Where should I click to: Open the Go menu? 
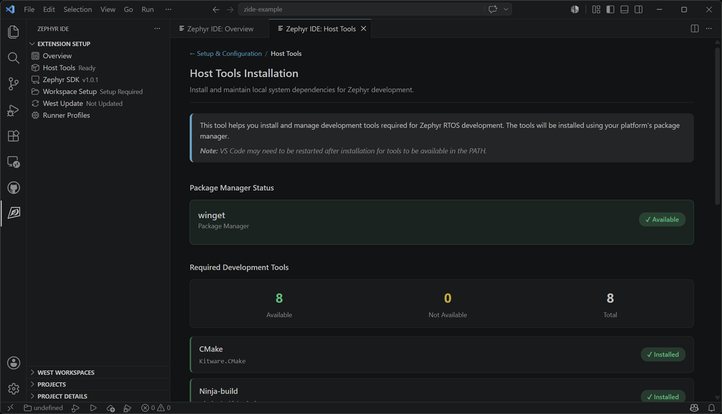point(128,9)
